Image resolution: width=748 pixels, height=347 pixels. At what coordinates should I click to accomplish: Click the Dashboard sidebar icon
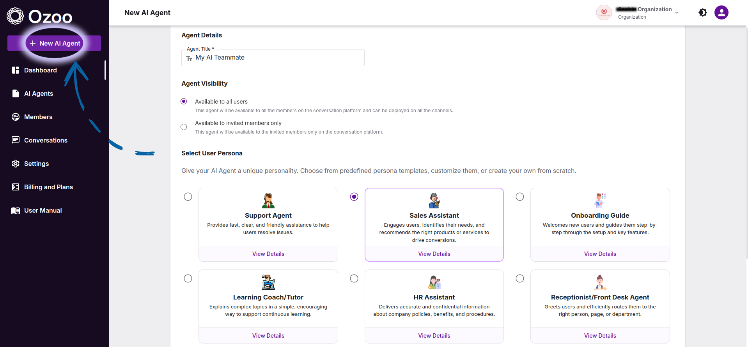[x=16, y=70]
